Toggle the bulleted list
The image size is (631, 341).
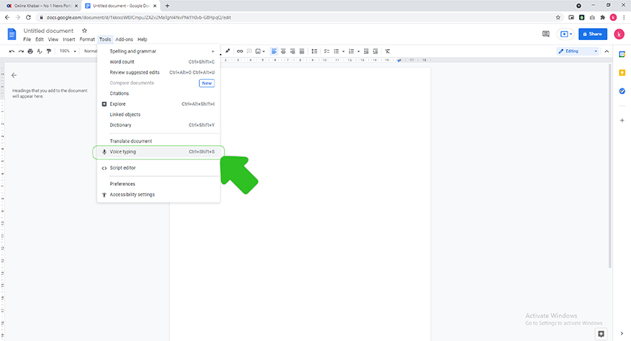click(x=337, y=51)
